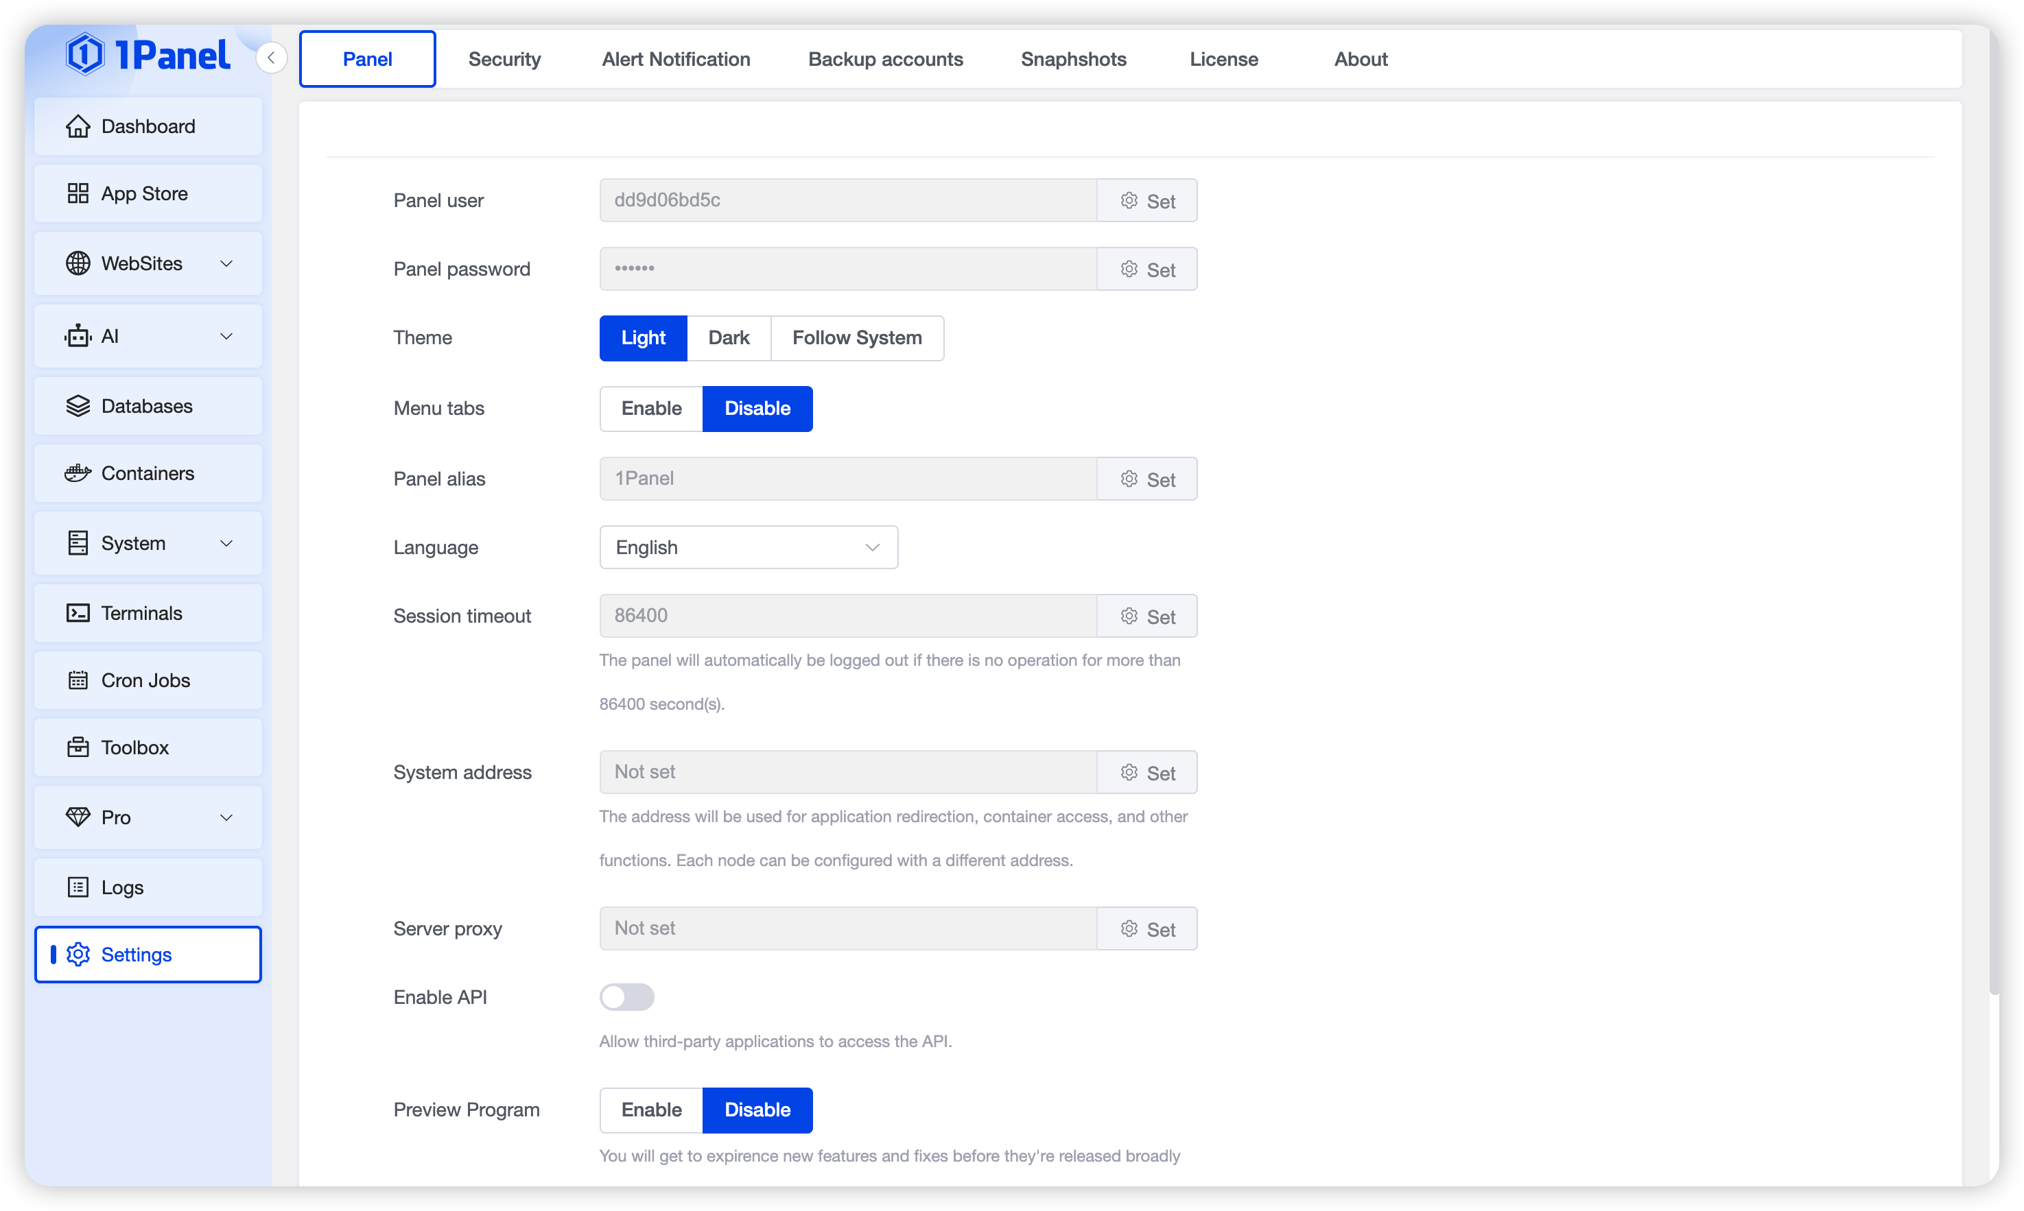Enable Menu tabs option
2024x1211 pixels.
click(x=650, y=408)
